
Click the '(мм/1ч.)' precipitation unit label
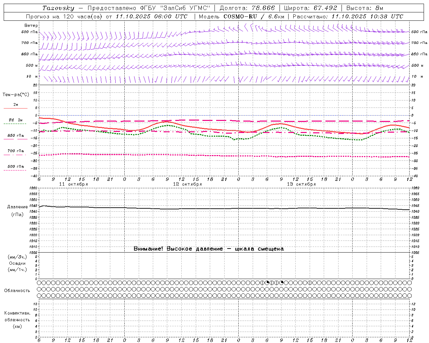[17, 270]
